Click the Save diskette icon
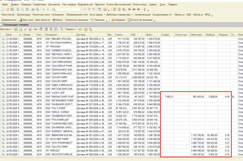The image size is (243, 161). tap(12, 9)
